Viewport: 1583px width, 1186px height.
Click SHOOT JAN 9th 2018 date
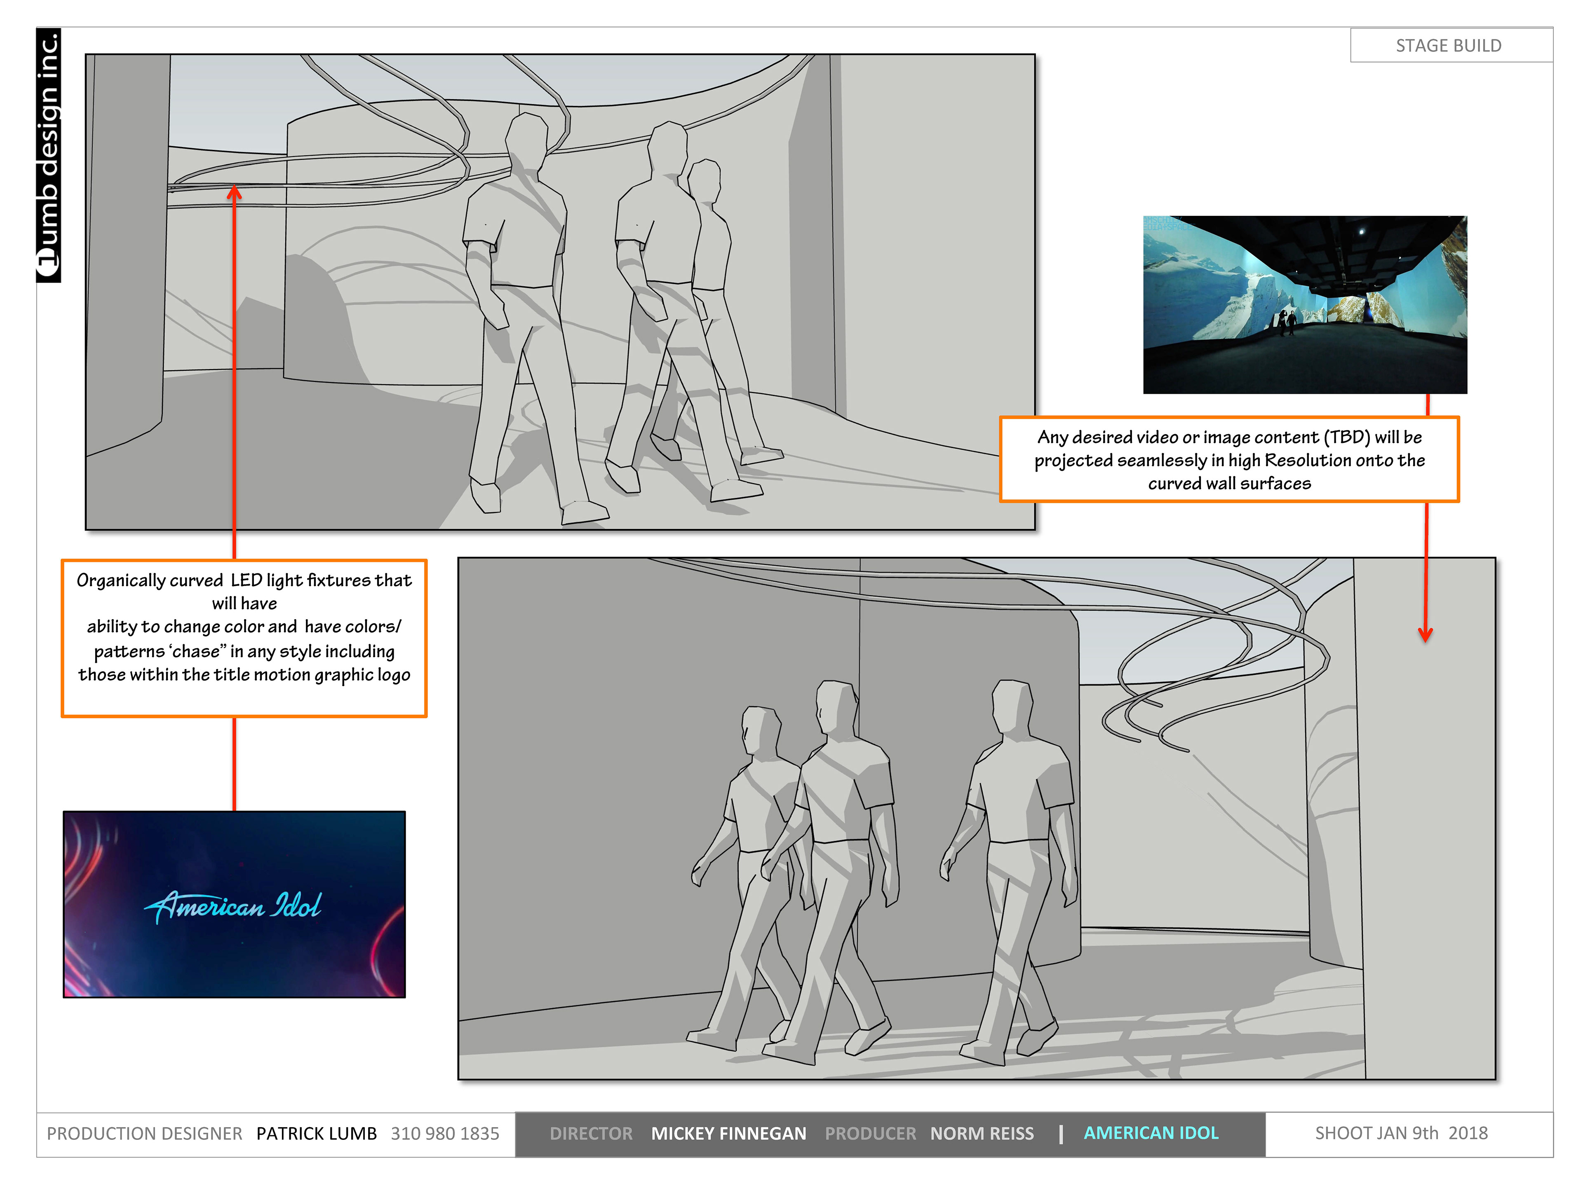1400,1133
